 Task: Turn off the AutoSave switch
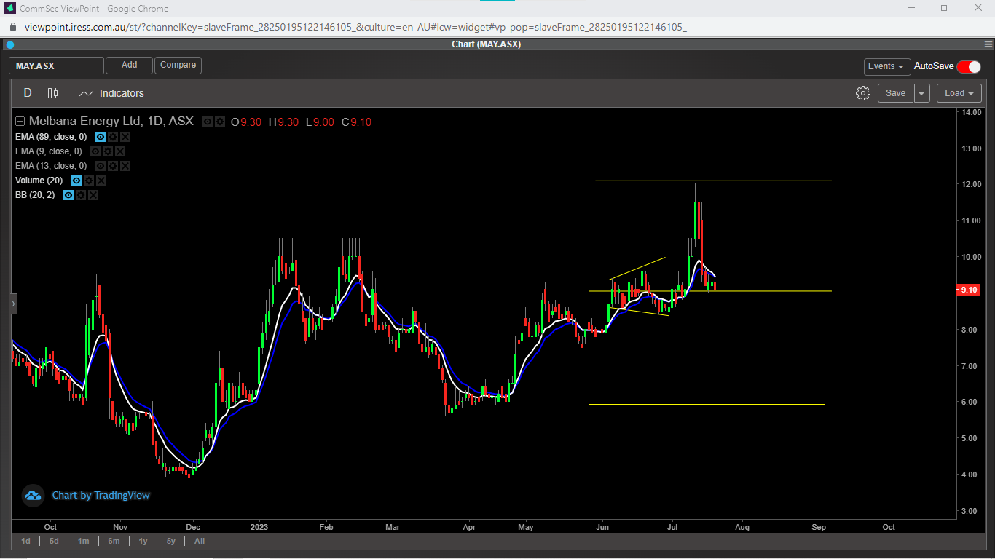point(969,66)
